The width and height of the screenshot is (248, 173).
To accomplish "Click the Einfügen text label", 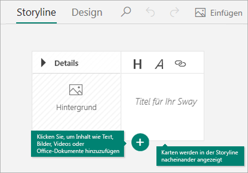I will 226,13.
